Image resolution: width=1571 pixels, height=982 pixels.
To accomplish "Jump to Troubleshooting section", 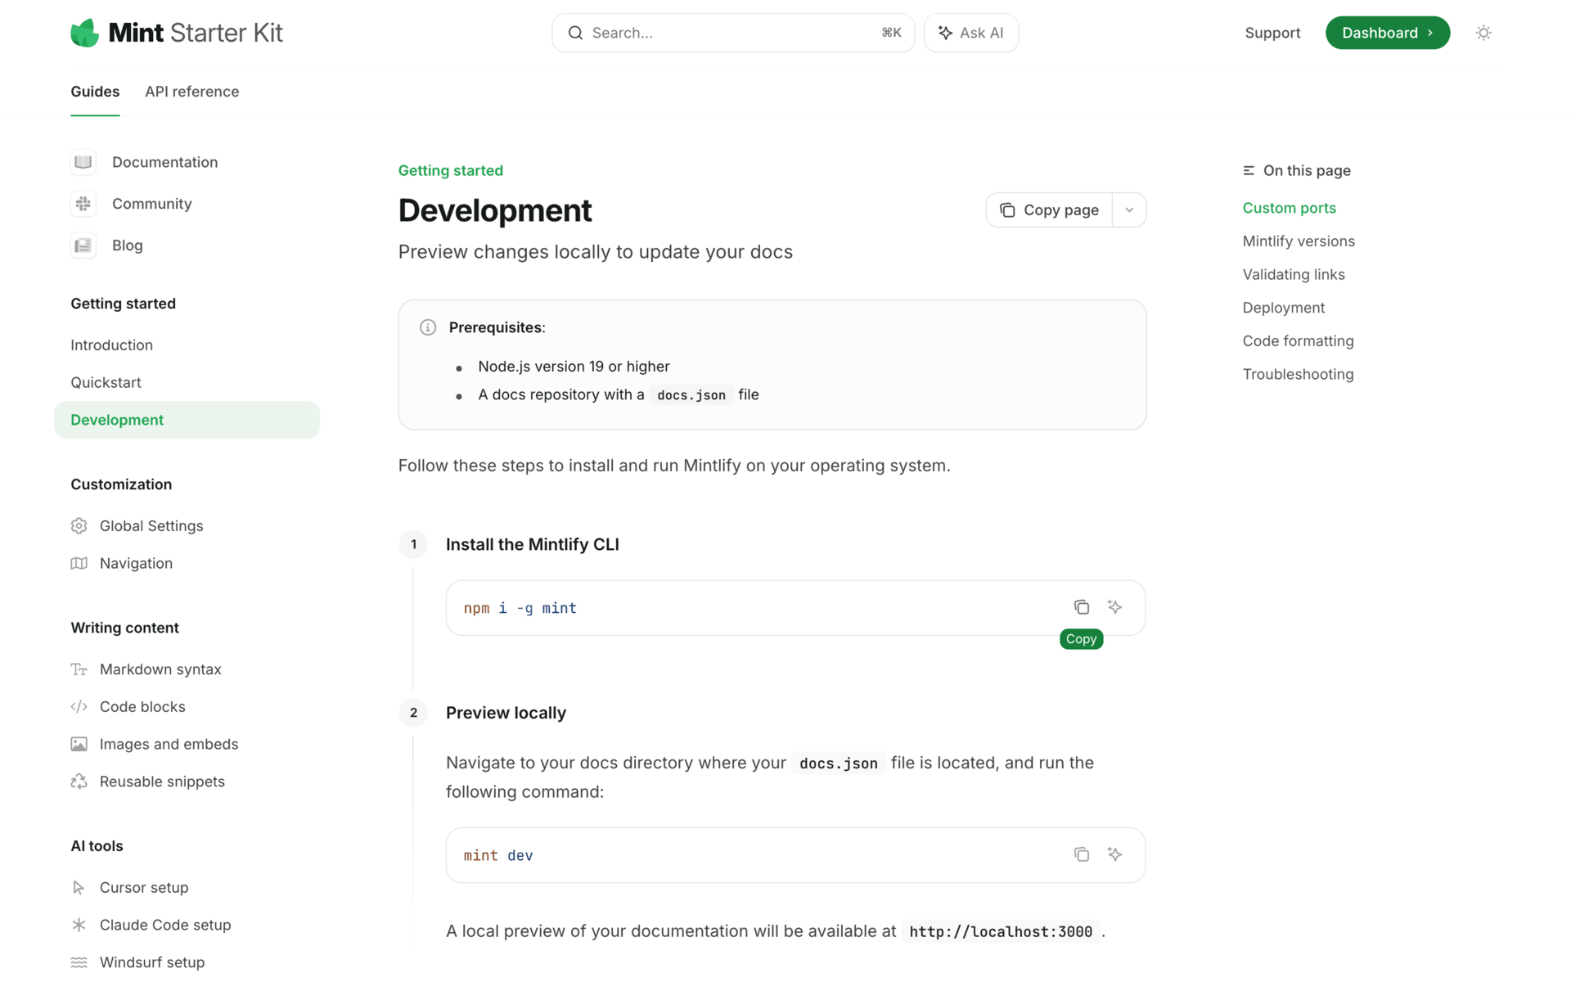I will click(x=1298, y=375).
